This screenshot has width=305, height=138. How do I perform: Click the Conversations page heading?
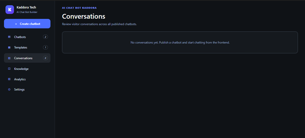[x=84, y=16]
